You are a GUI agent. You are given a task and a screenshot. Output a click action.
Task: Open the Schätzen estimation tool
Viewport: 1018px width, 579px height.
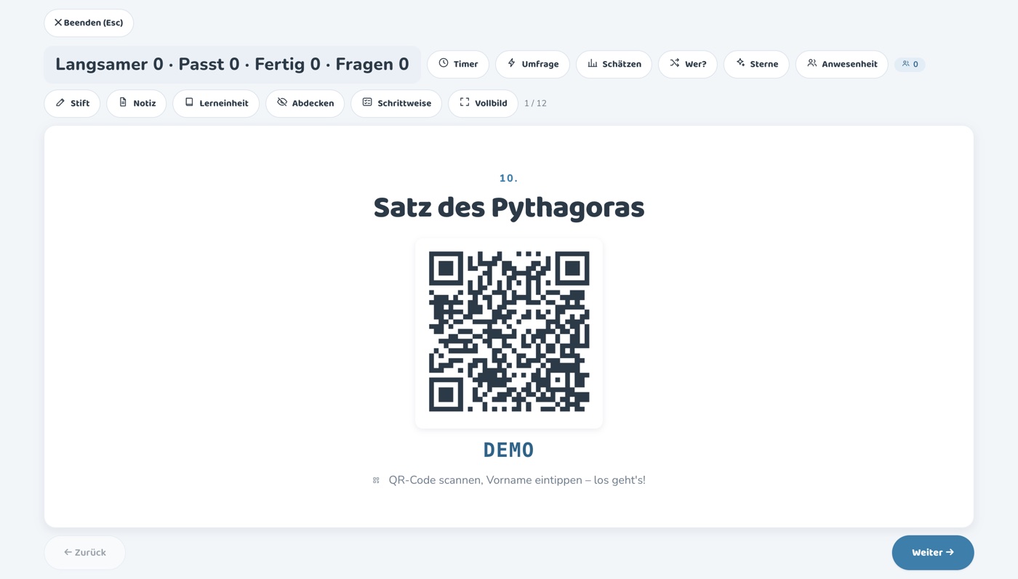click(614, 64)
